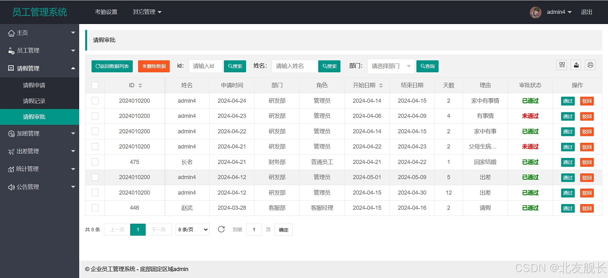Focus the 请输入id input field

point(206,66)
